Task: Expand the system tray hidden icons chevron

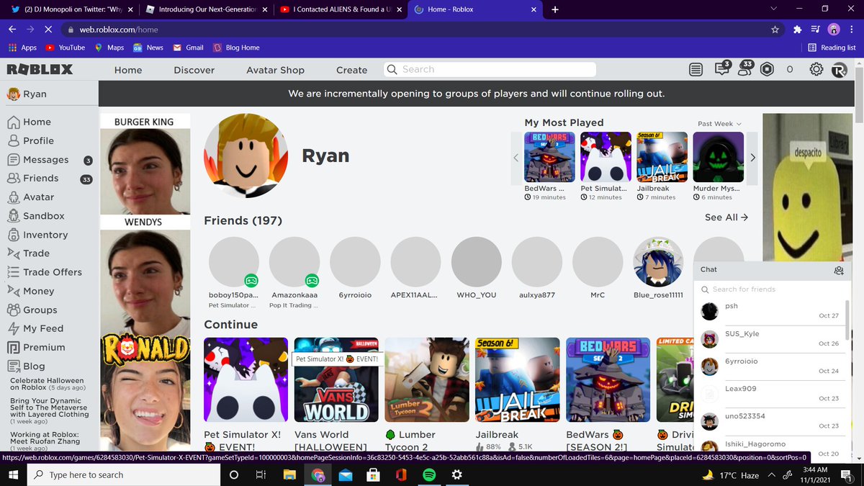Action: (x=772, y=475)
